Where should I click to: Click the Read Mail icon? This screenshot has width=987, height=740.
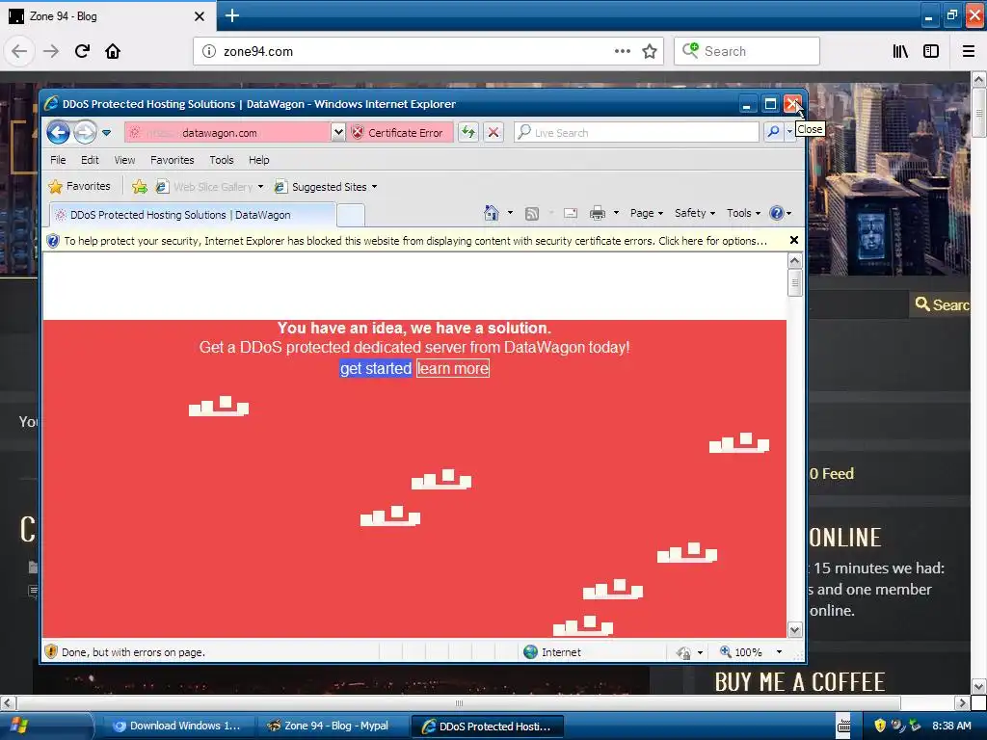(571, 213)
